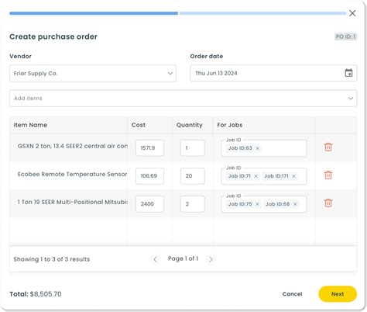Open the Vendor dropdown showing Friar Supply Co.
The image size is (367, 312).
coord(93,74)
